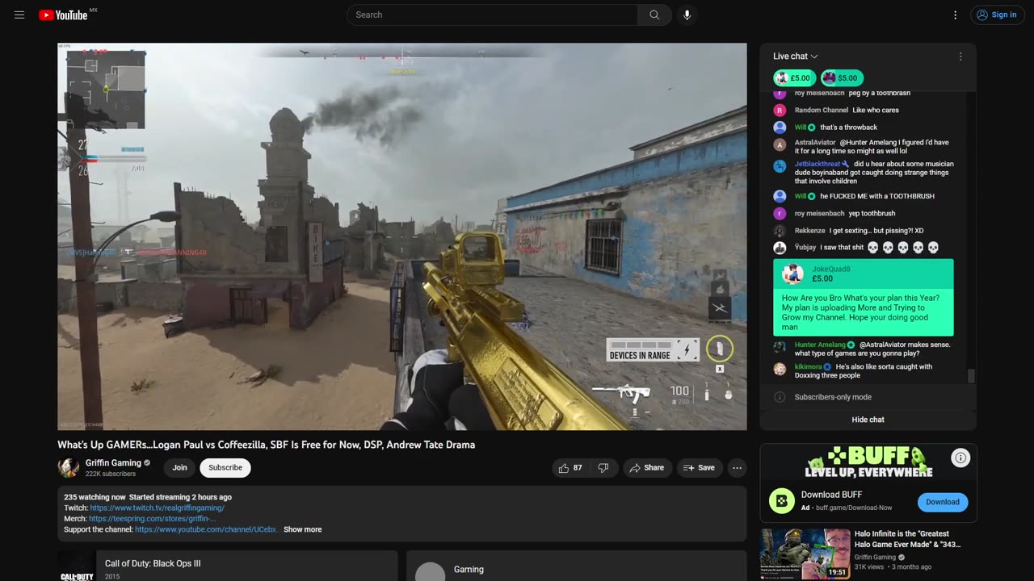Screen dimensions: 1034x581
Task: Click Will's avatar in 'throwback' message
Action: (780, 127)
